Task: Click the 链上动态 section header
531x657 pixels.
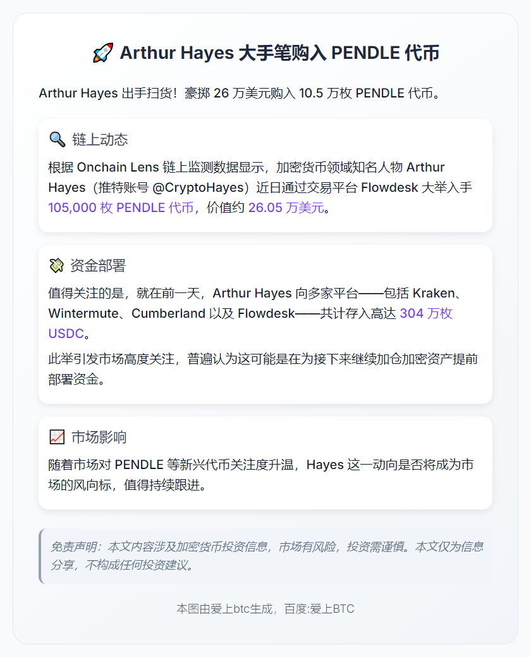Action: click(92, 137)
